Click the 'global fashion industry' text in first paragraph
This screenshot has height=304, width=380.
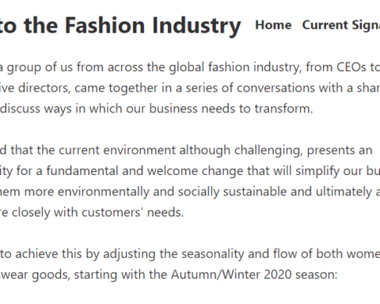click(x=235, y=67)
